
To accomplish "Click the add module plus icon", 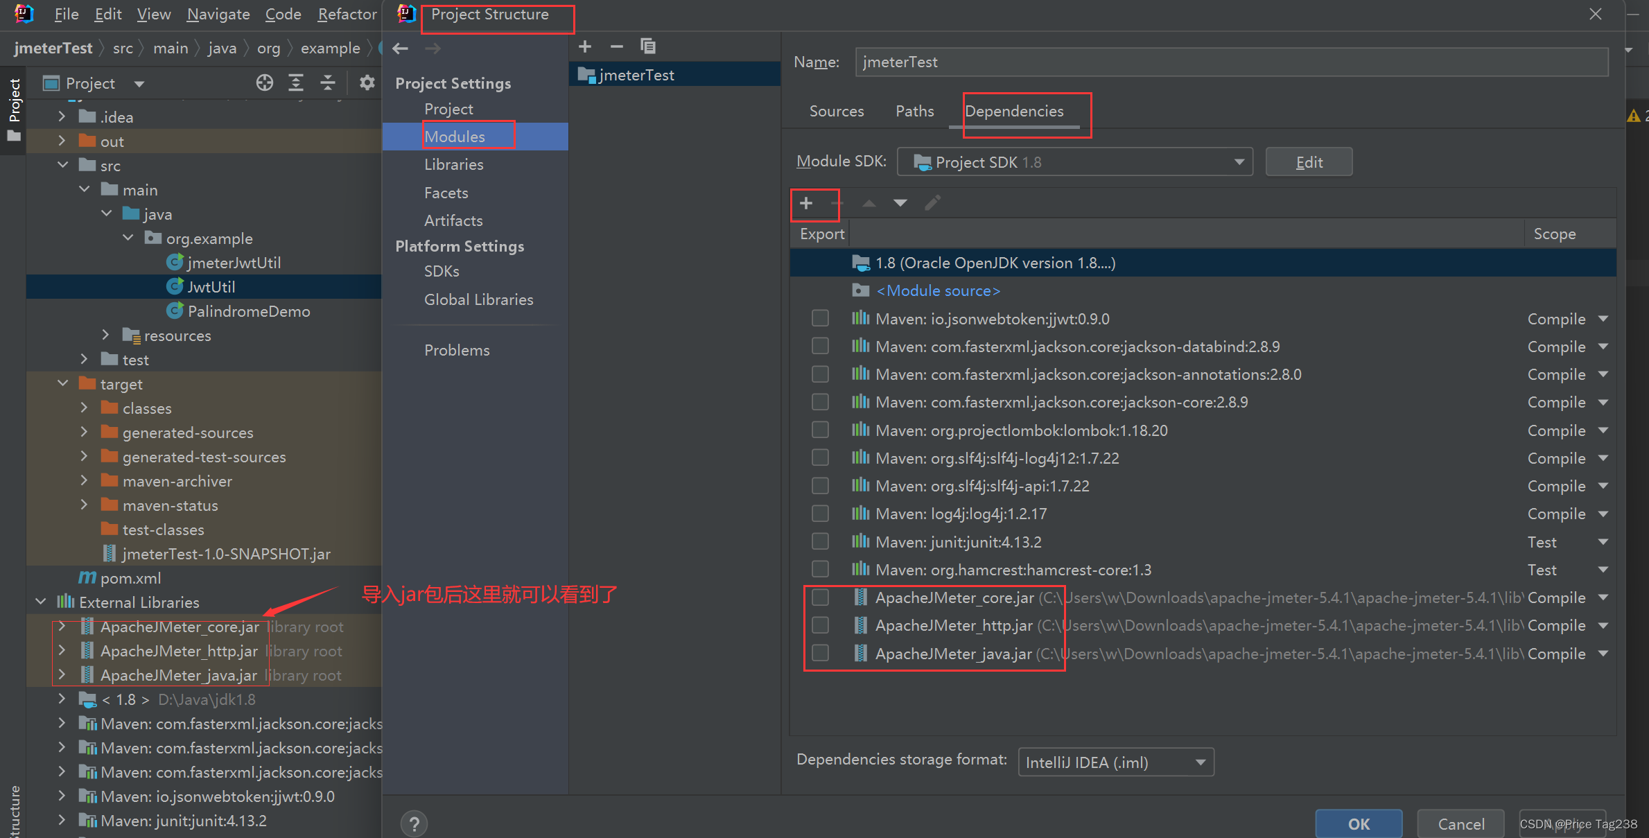I will click(x=585, y=46).
